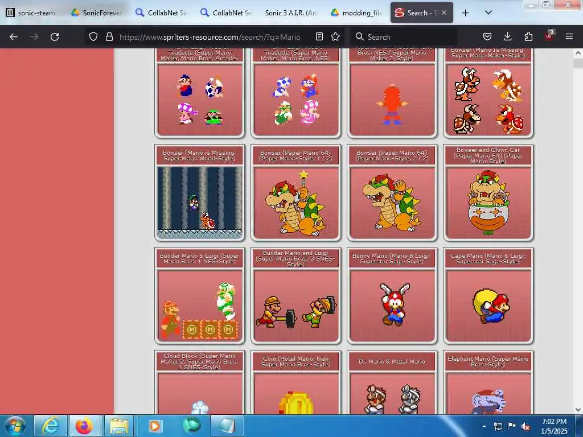The image size is (583, 437).
Task: Click the 'Dr. Mario & Metal Mario' title link
Action: pos(392,361)
